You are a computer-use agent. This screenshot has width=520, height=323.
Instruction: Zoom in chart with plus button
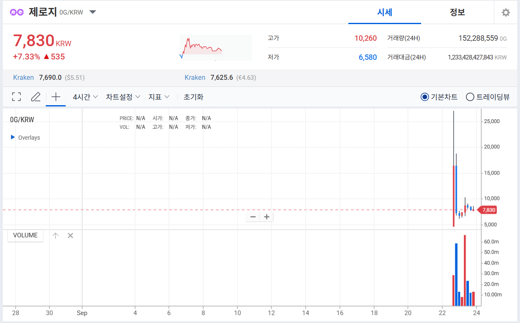pyautogui.click(x=267, y=217)
